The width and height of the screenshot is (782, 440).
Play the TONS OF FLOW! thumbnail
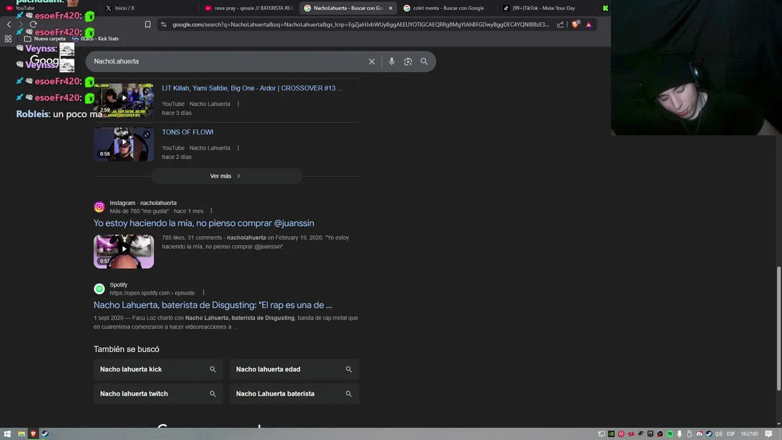[x=124, y=144]
